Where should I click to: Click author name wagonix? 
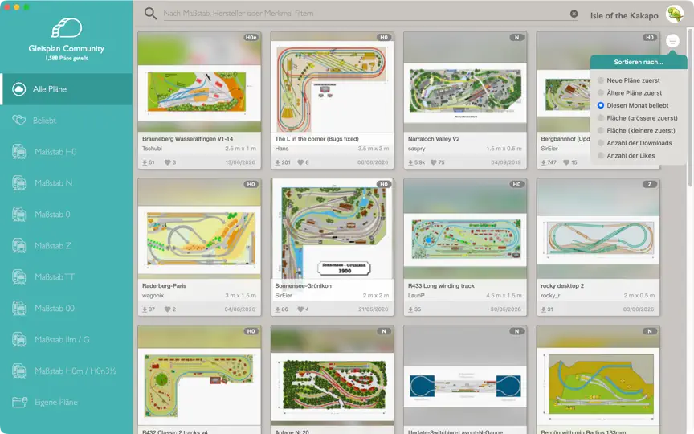(x=153, y=296)
